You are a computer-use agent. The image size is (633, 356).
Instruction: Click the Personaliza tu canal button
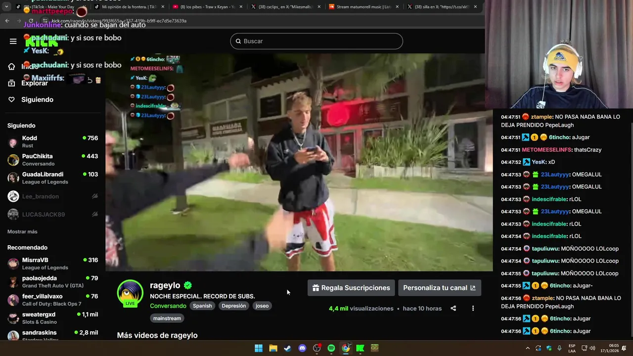tap(439, 288)
